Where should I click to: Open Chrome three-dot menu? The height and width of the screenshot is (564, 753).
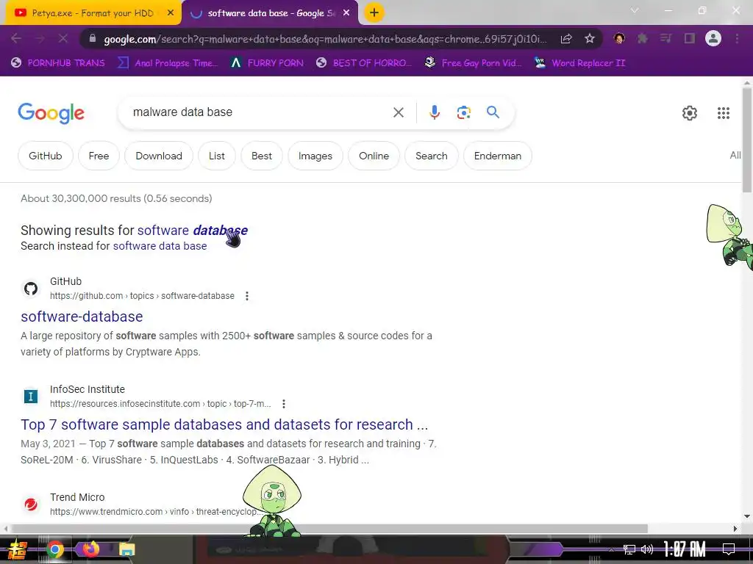737,38
